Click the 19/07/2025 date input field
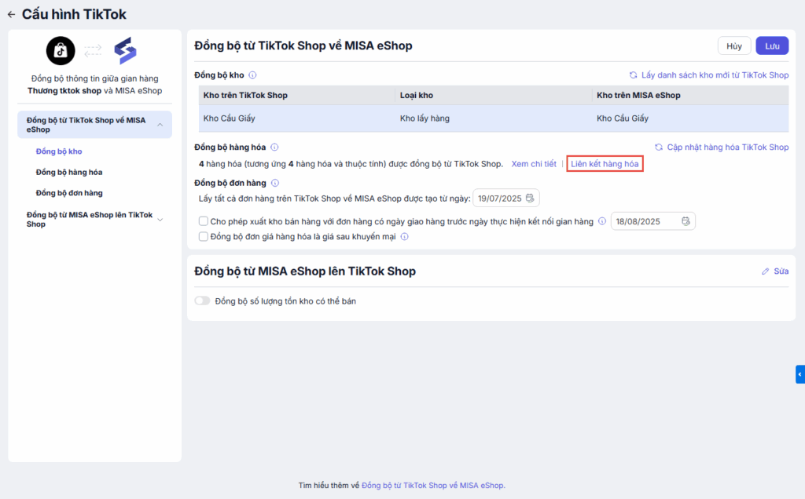Screen dimensions: 805x499 pos(499,198)
